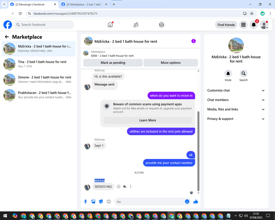Screen dimensions: 275x220
Task: Open MzEricka conversation in list
Action: point(38,48)
